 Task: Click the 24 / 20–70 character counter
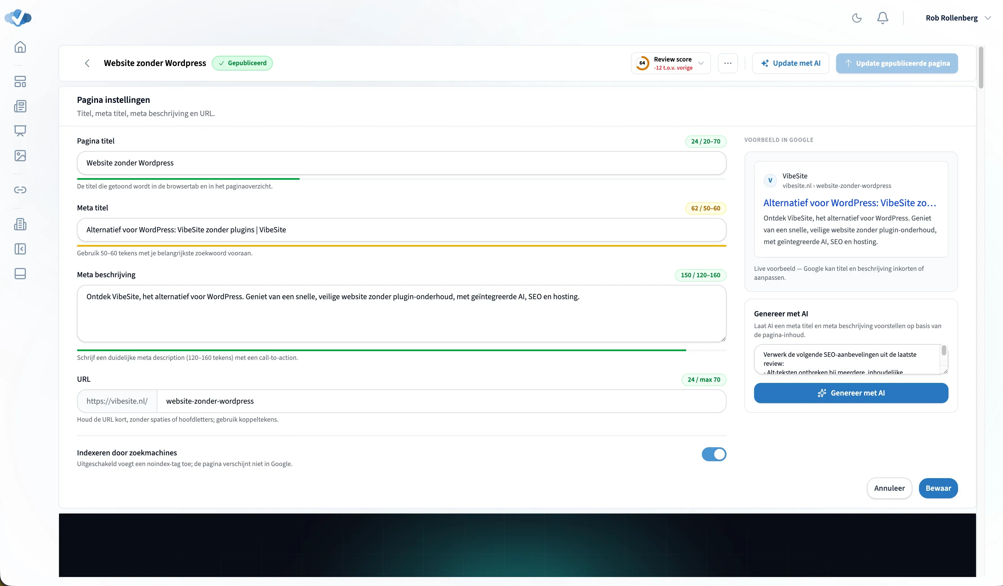coord(705,141)
